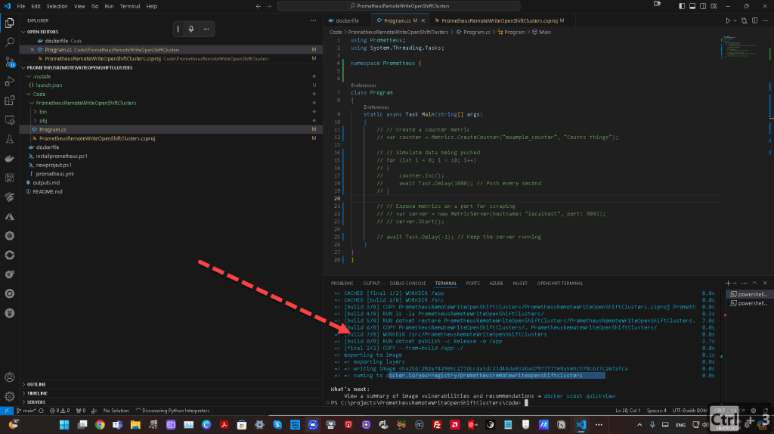The image size is (774, 434).
Task: Collapse the Open Editors section
Action: pos(42,32)
